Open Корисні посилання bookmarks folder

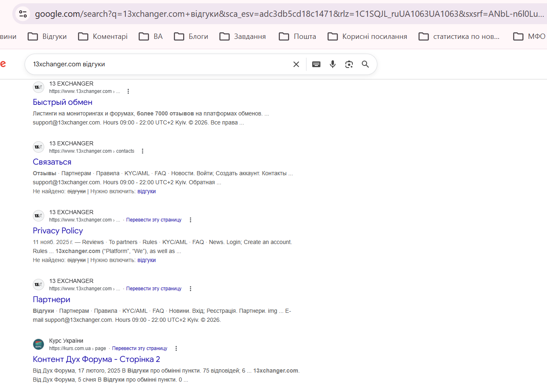(x=367, y=36)
